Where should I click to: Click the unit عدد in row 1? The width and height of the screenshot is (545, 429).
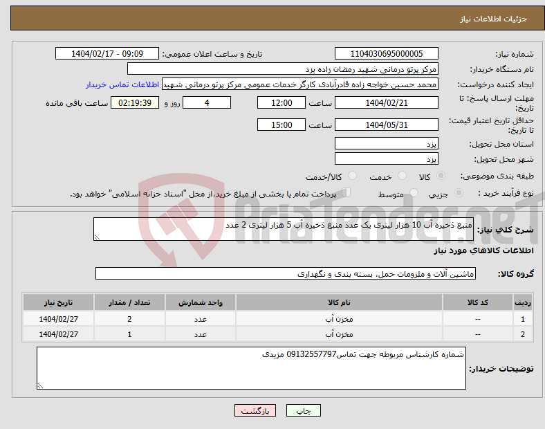click(x=200, y=319)
